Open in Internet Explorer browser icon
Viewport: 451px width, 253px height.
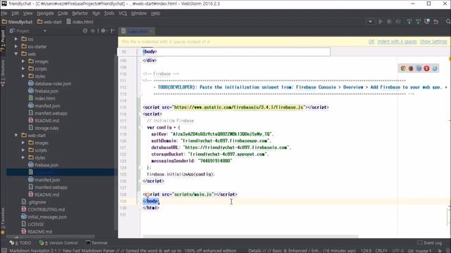point(435,68)
